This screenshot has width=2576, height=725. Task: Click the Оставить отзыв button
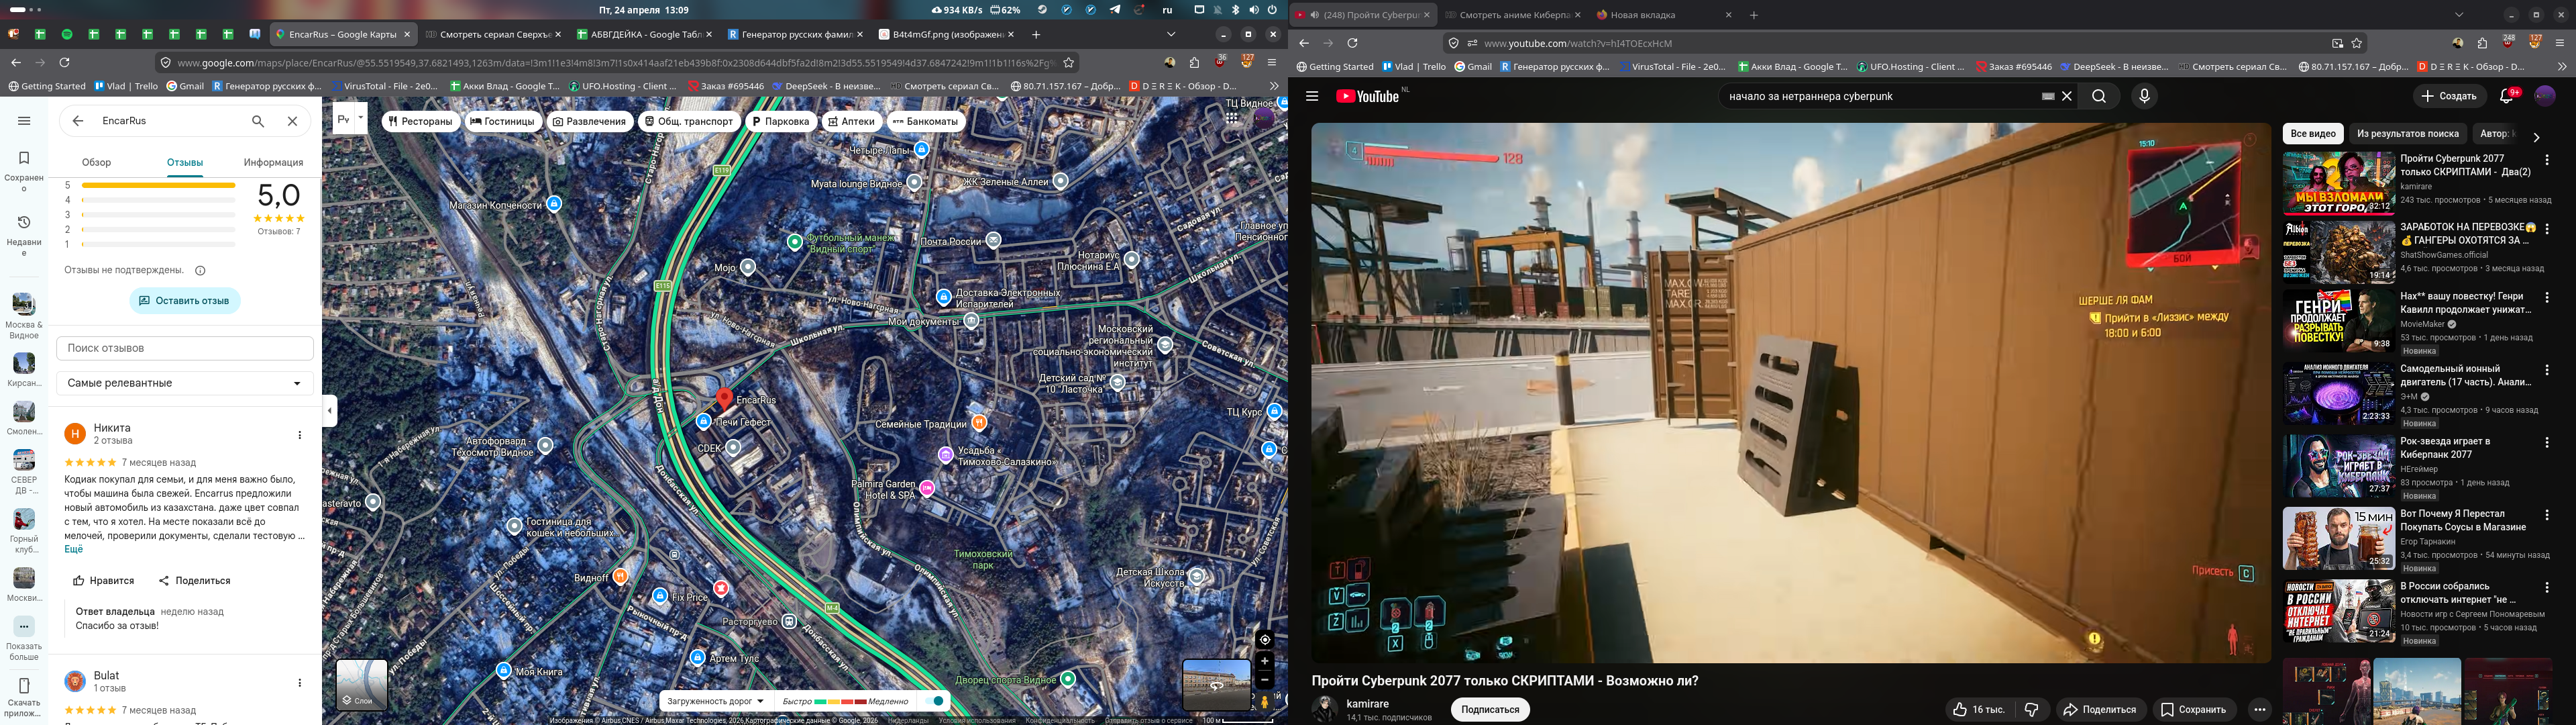coord(185,301)
